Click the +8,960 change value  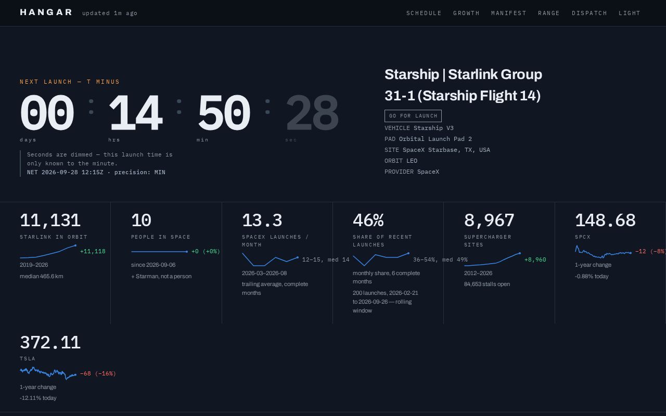pos(535,259)
